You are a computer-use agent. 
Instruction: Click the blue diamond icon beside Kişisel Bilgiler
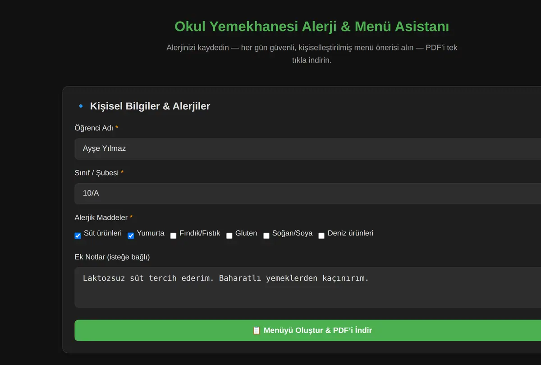click(81, 106)
